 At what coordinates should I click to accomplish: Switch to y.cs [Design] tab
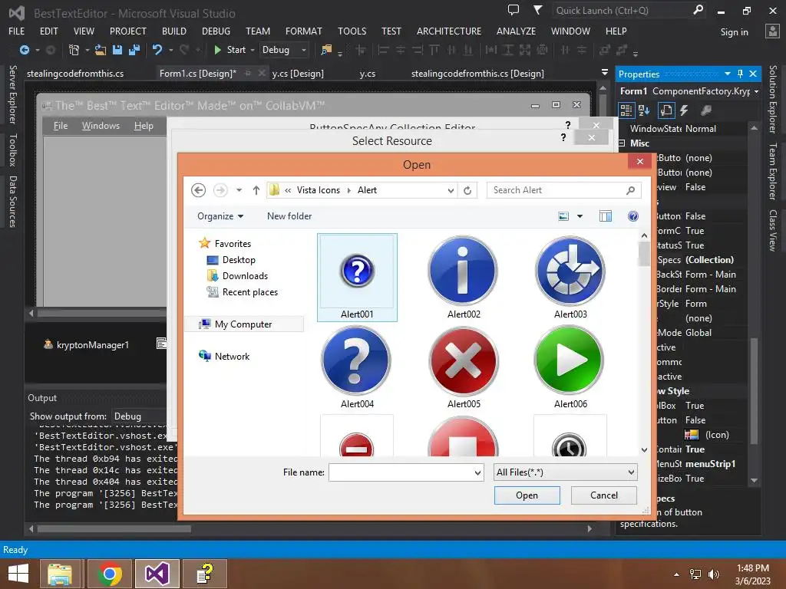pos(298,74)
